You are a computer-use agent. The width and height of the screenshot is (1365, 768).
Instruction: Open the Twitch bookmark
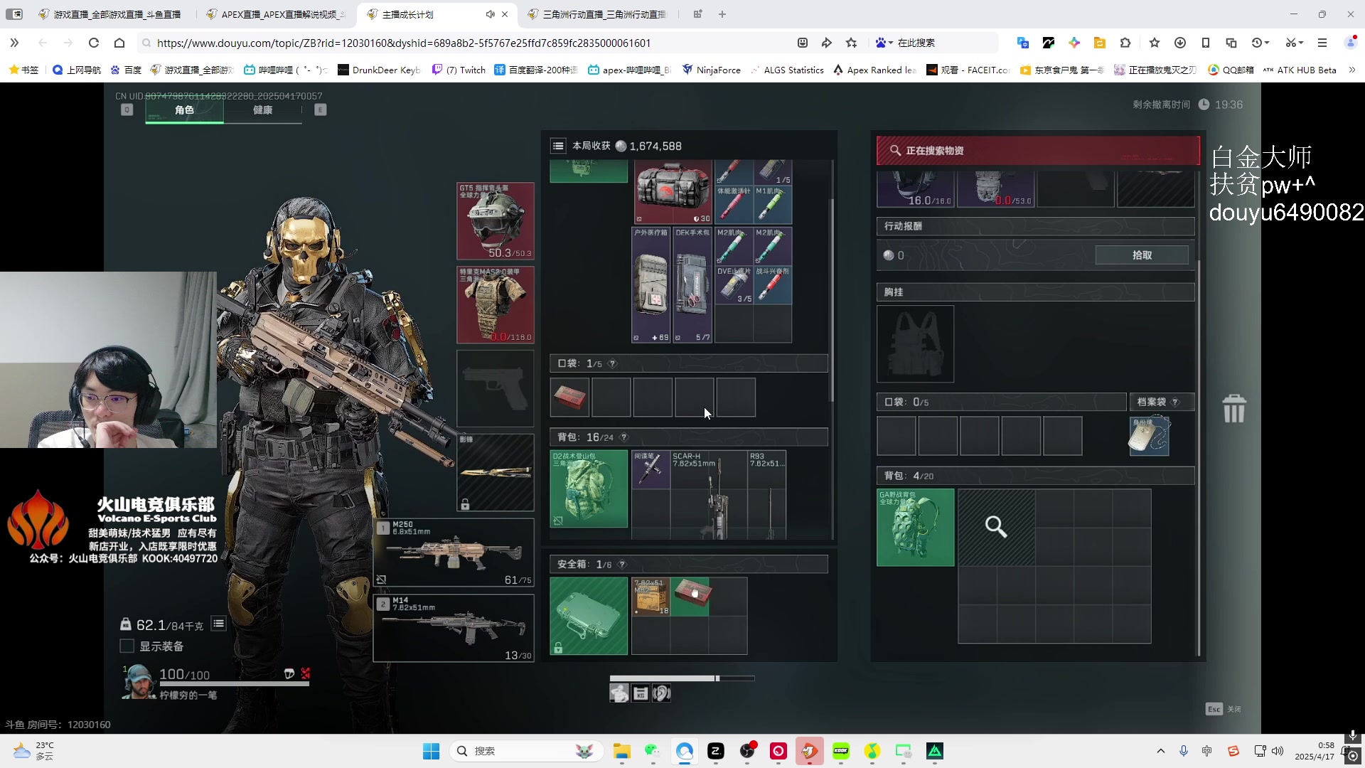click(x=459, y=70)
